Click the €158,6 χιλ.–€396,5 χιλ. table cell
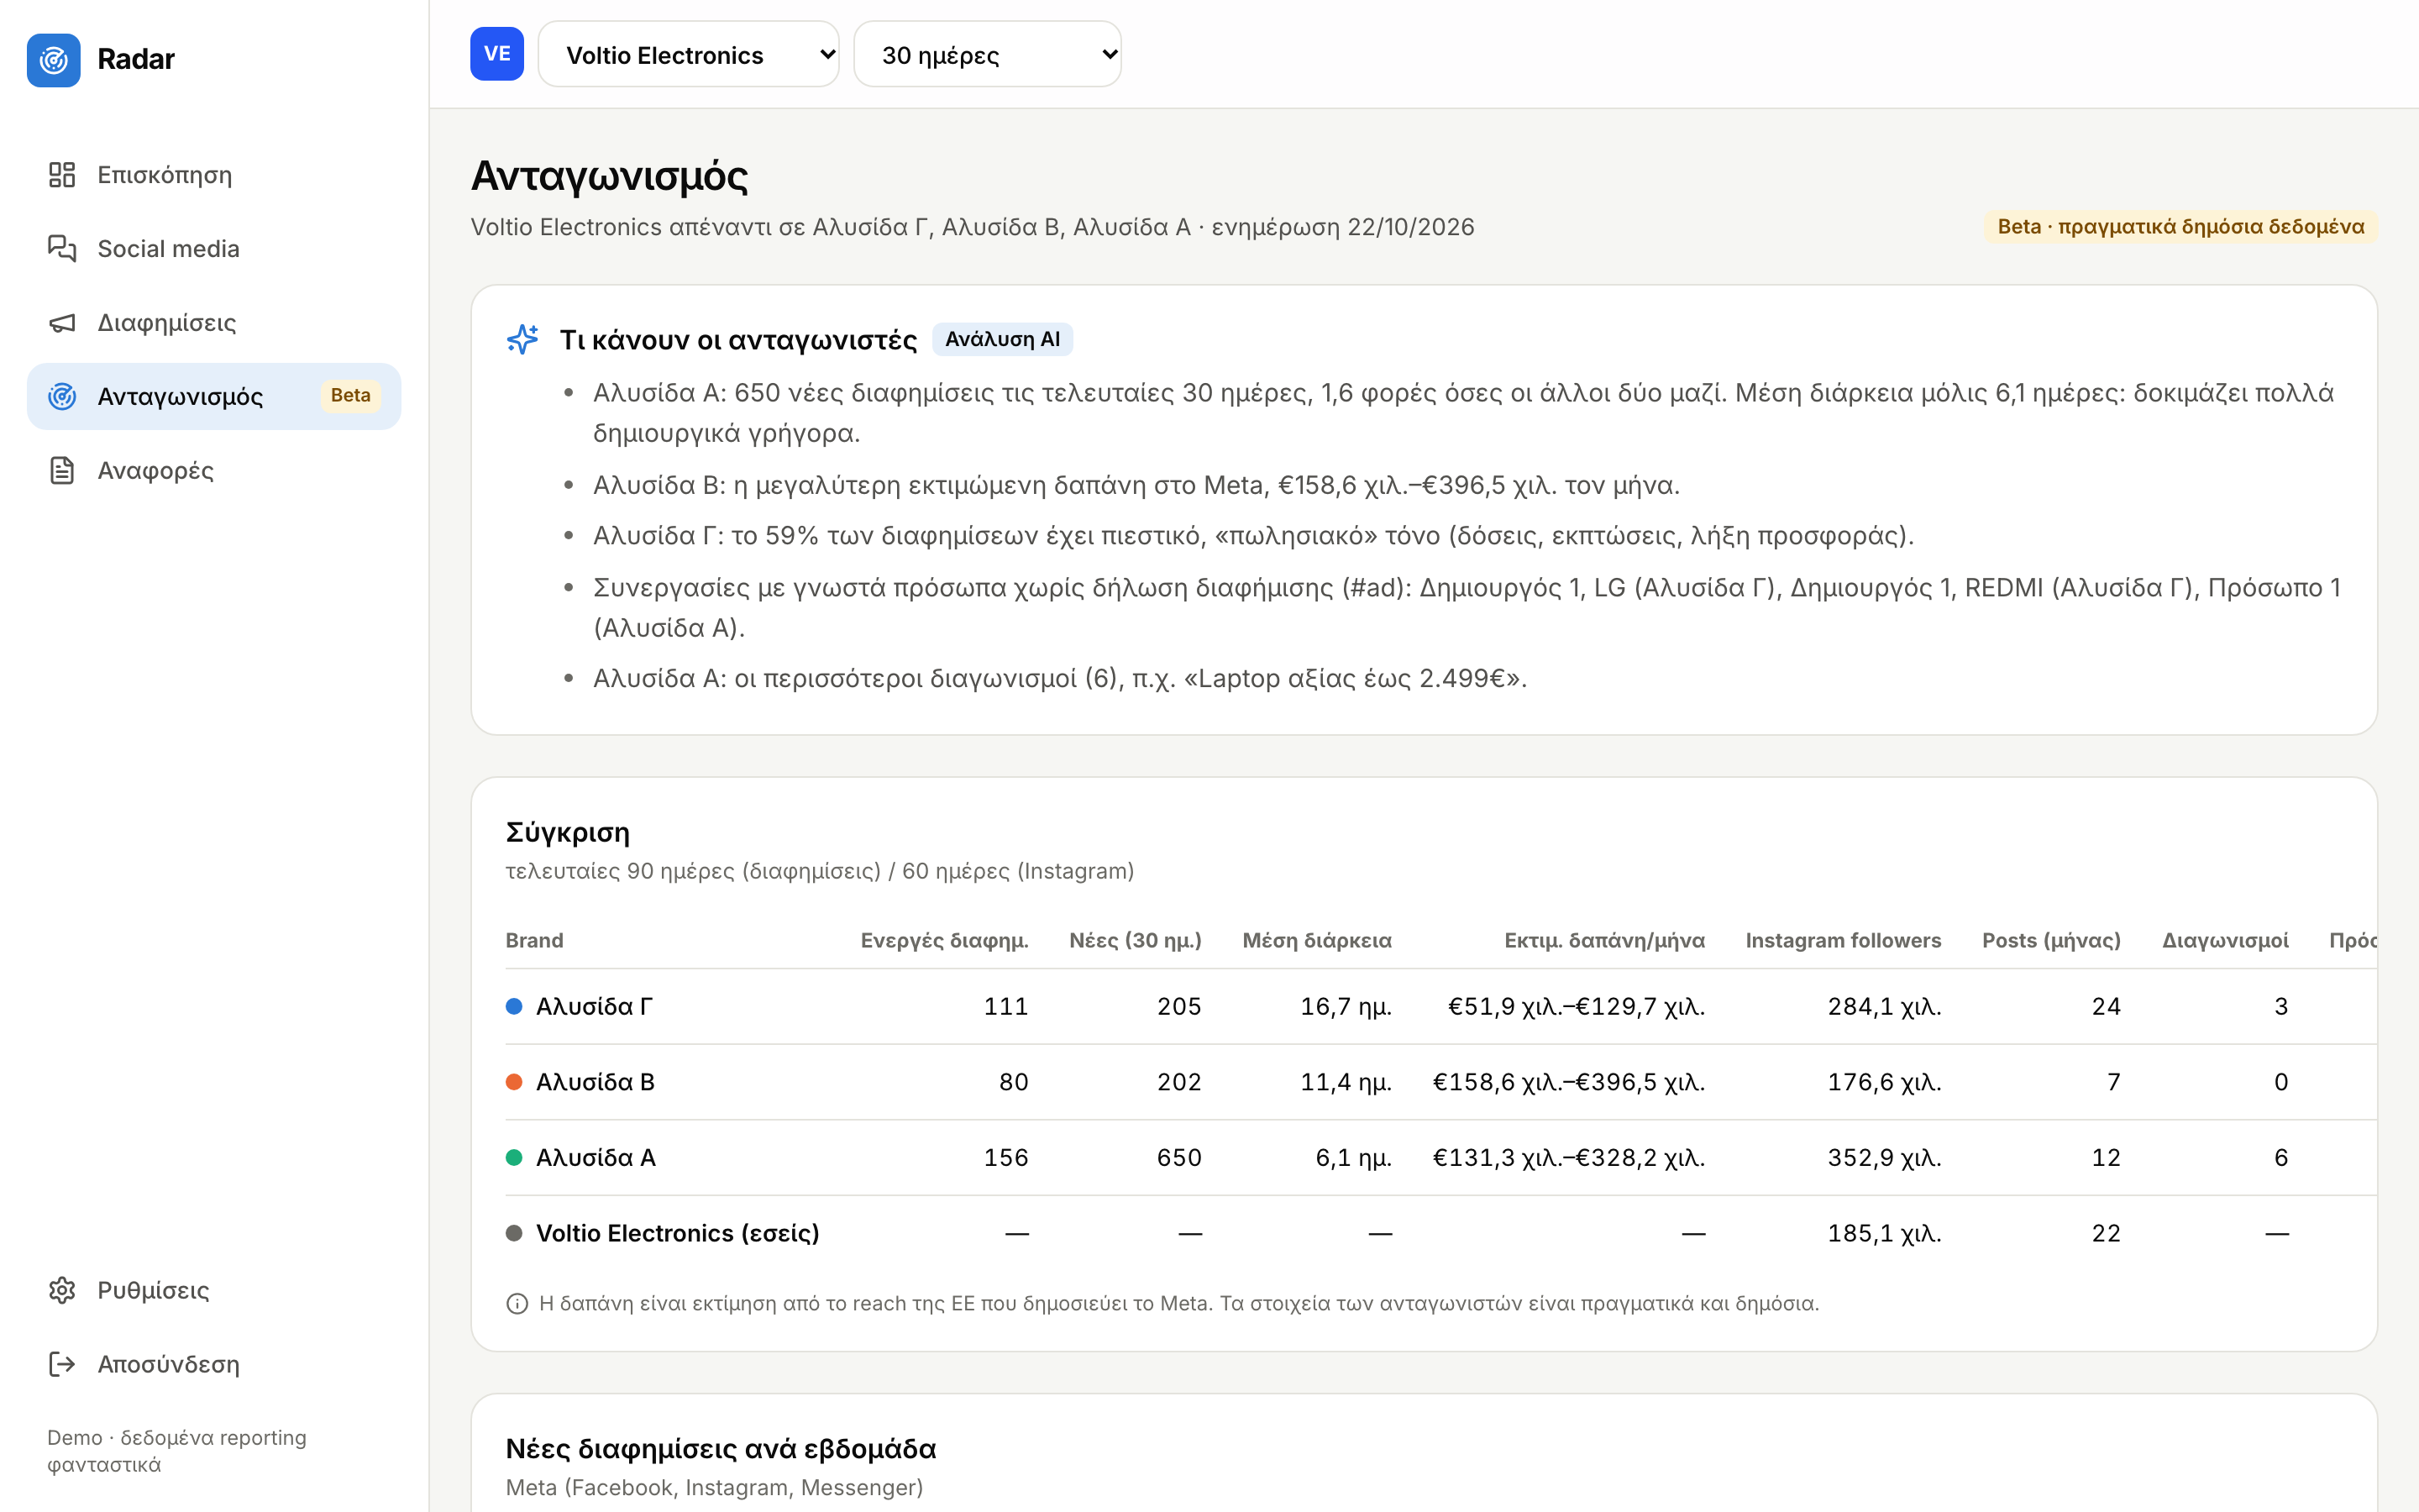 tap(1568, 1082)
